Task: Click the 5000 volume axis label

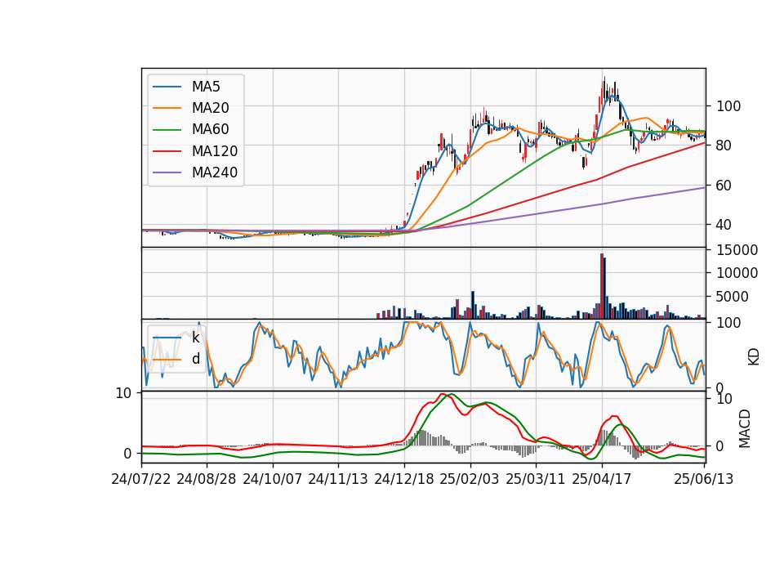Action: 733,297
